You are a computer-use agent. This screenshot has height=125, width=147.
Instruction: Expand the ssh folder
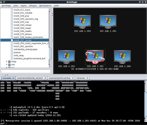[7, 64]
